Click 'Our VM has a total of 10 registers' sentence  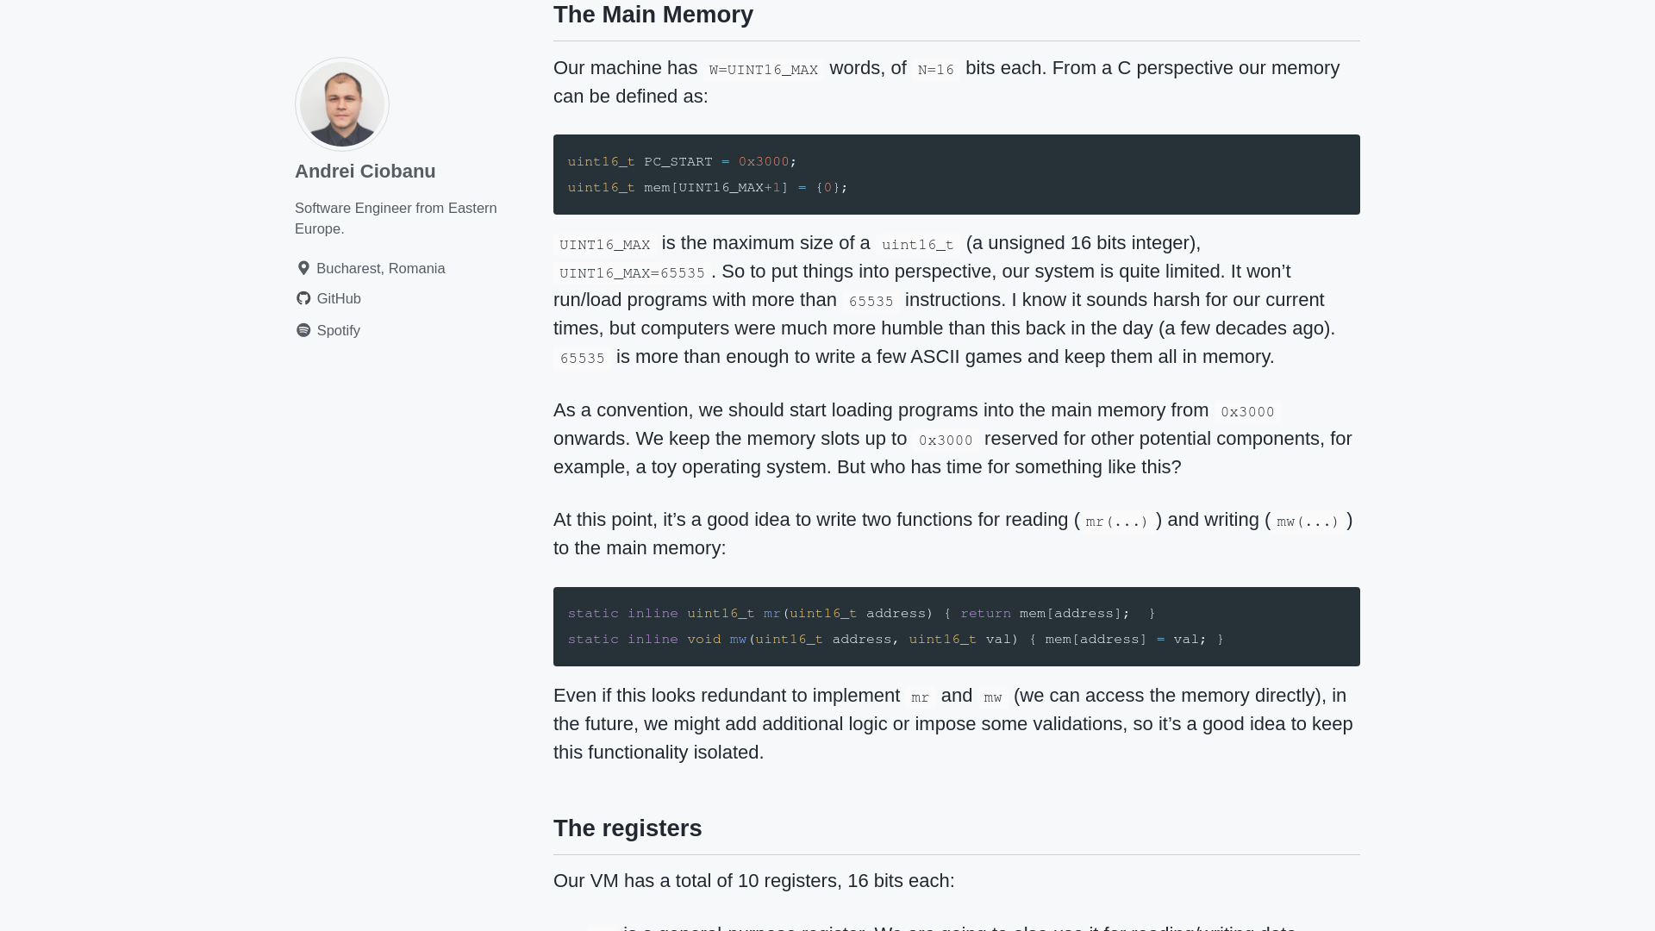click(x=754, y=881)
